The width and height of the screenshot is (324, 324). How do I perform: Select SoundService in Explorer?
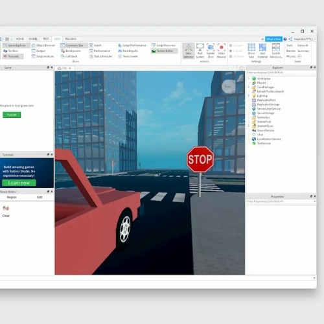tap(263, 130)
